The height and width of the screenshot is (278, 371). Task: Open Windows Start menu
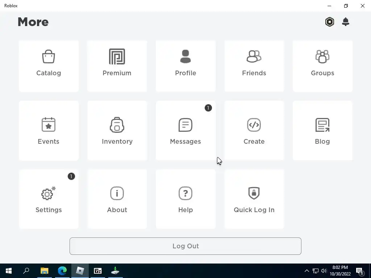9,271
